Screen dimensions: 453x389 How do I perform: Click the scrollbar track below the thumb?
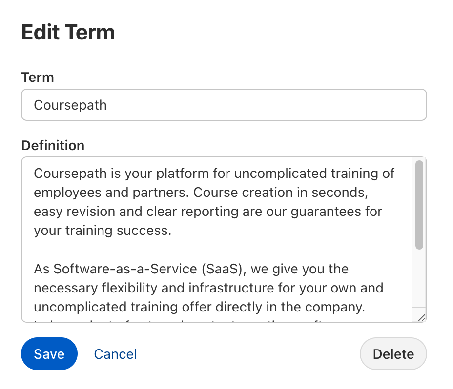[419, 278]
